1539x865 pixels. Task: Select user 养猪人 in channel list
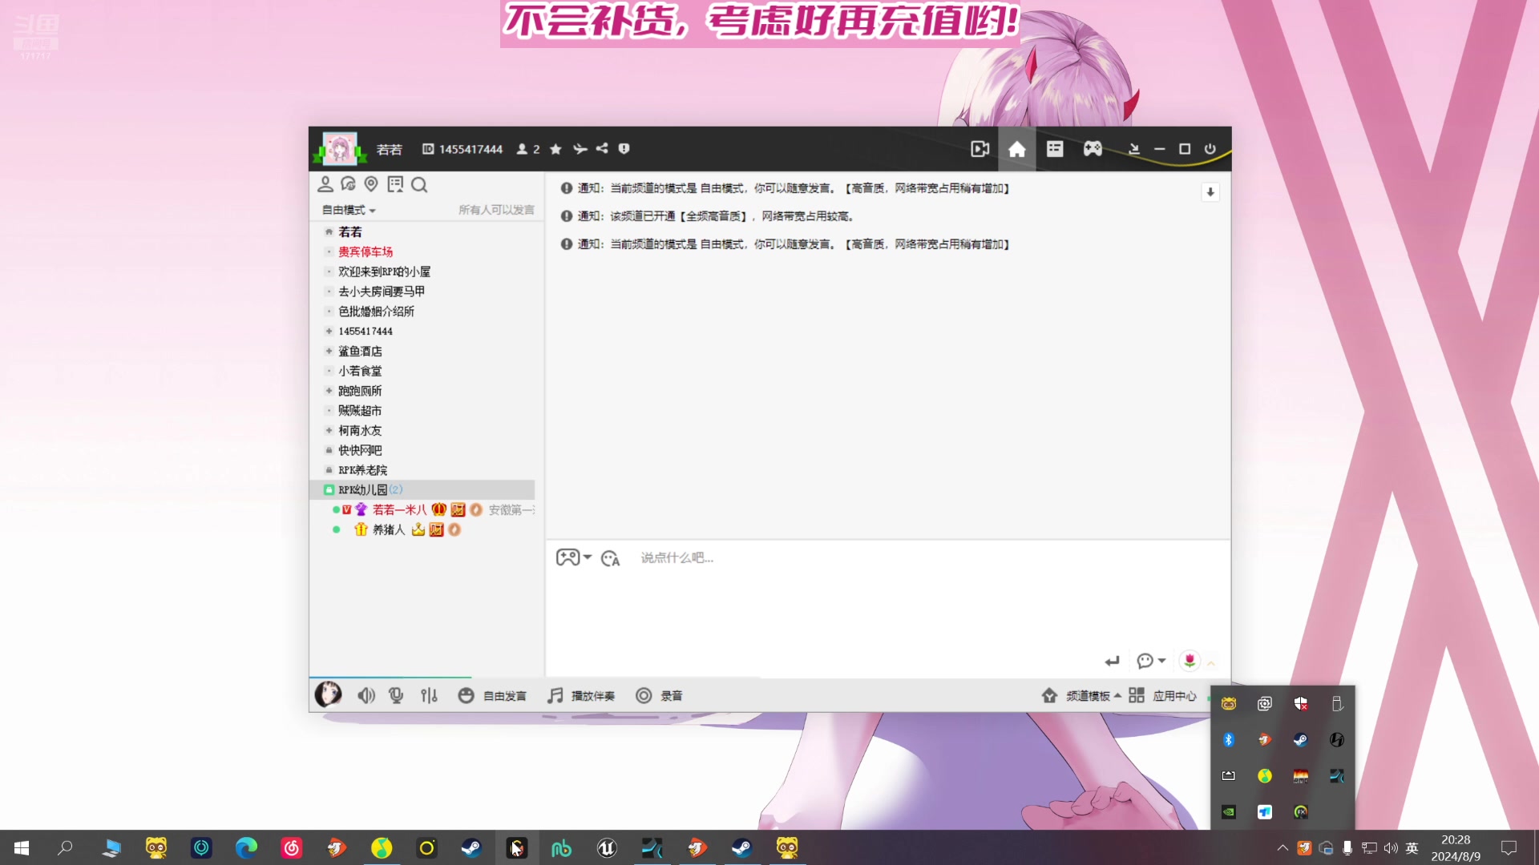coord(389,529)
